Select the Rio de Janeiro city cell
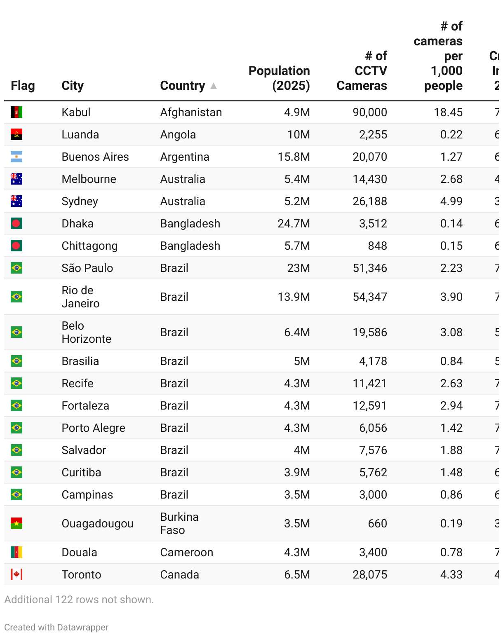 (x=80, y=297)
